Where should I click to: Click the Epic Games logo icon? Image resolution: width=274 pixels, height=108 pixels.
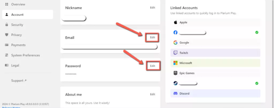[176, 73]
